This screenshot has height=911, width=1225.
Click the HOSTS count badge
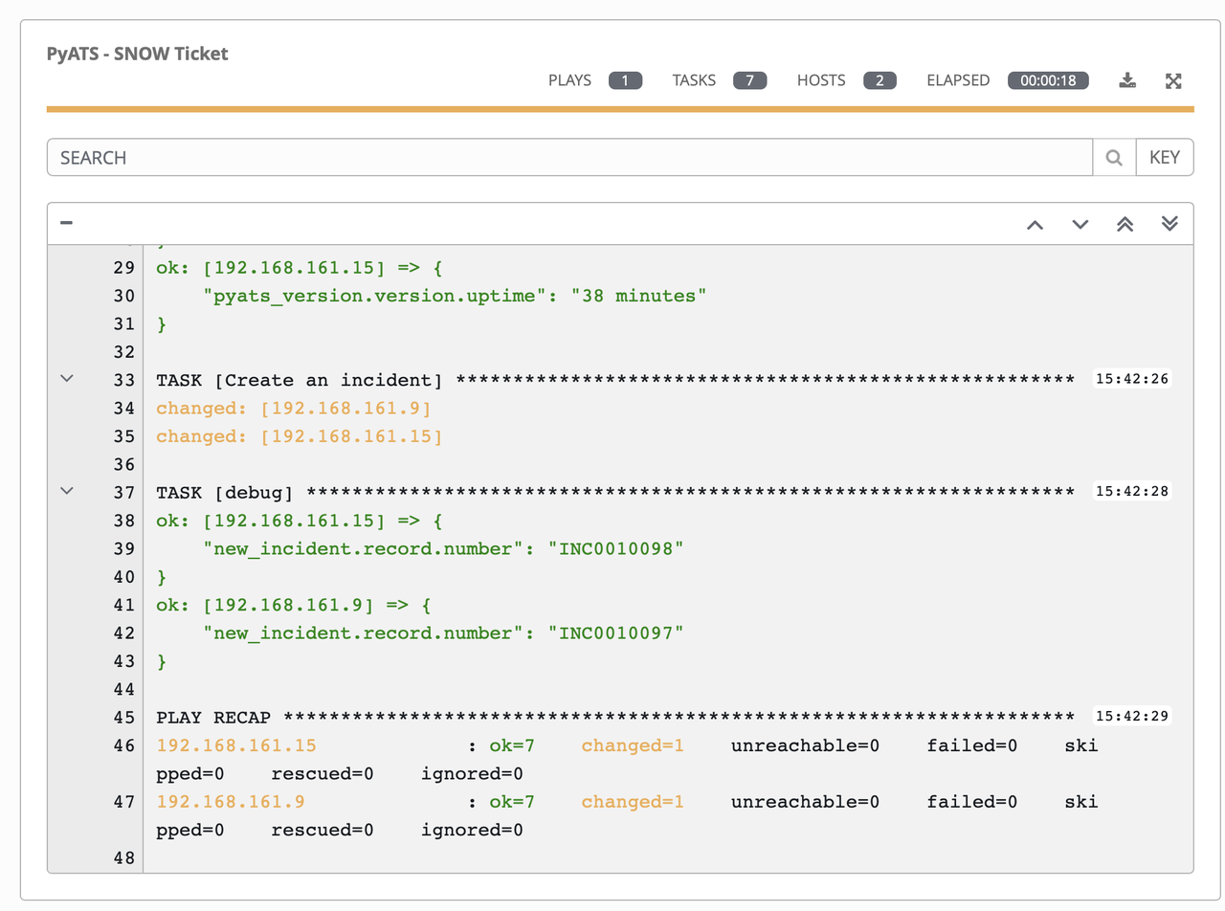click(x=879, y=80)
